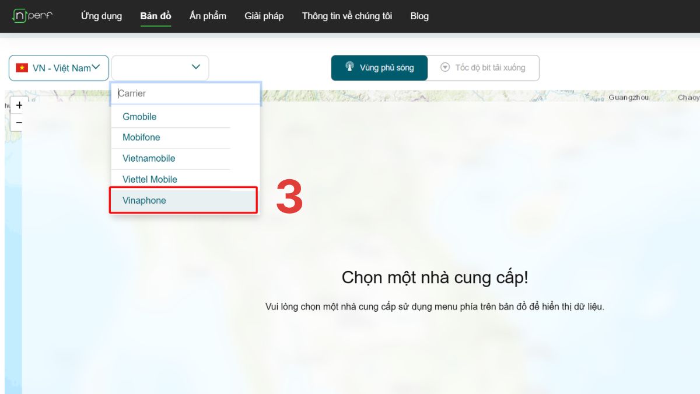Click the coverage antenna icon
The width and height of the screenshot is (700, 394).
(x=350, y=67)
